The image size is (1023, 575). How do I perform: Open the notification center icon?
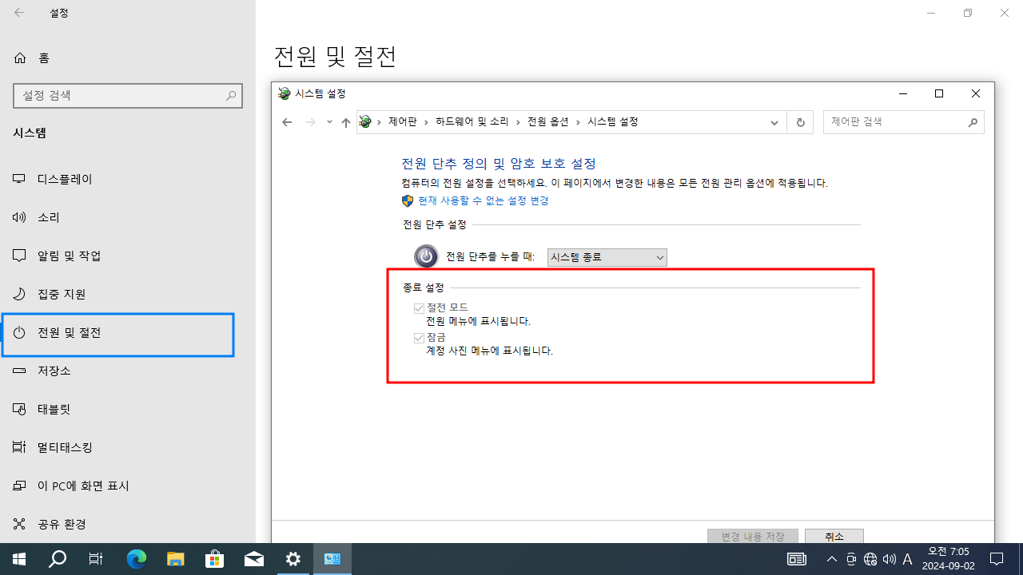[997, 559]
